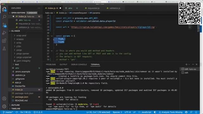Open package.json in the file tree

(22, 97)
